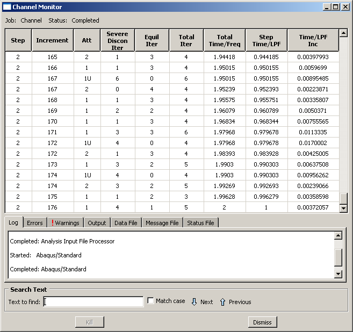This screenshot has width=353, height=332.
Task: Click the Next search arrow icon
Action: tap(194, 302)
